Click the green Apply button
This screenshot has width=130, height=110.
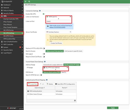click(x=113, y=108)
